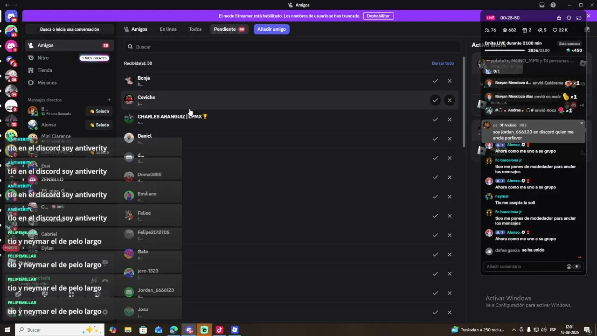
Task: Ignore Benja's friend request
Action: (x=450, y=81)
